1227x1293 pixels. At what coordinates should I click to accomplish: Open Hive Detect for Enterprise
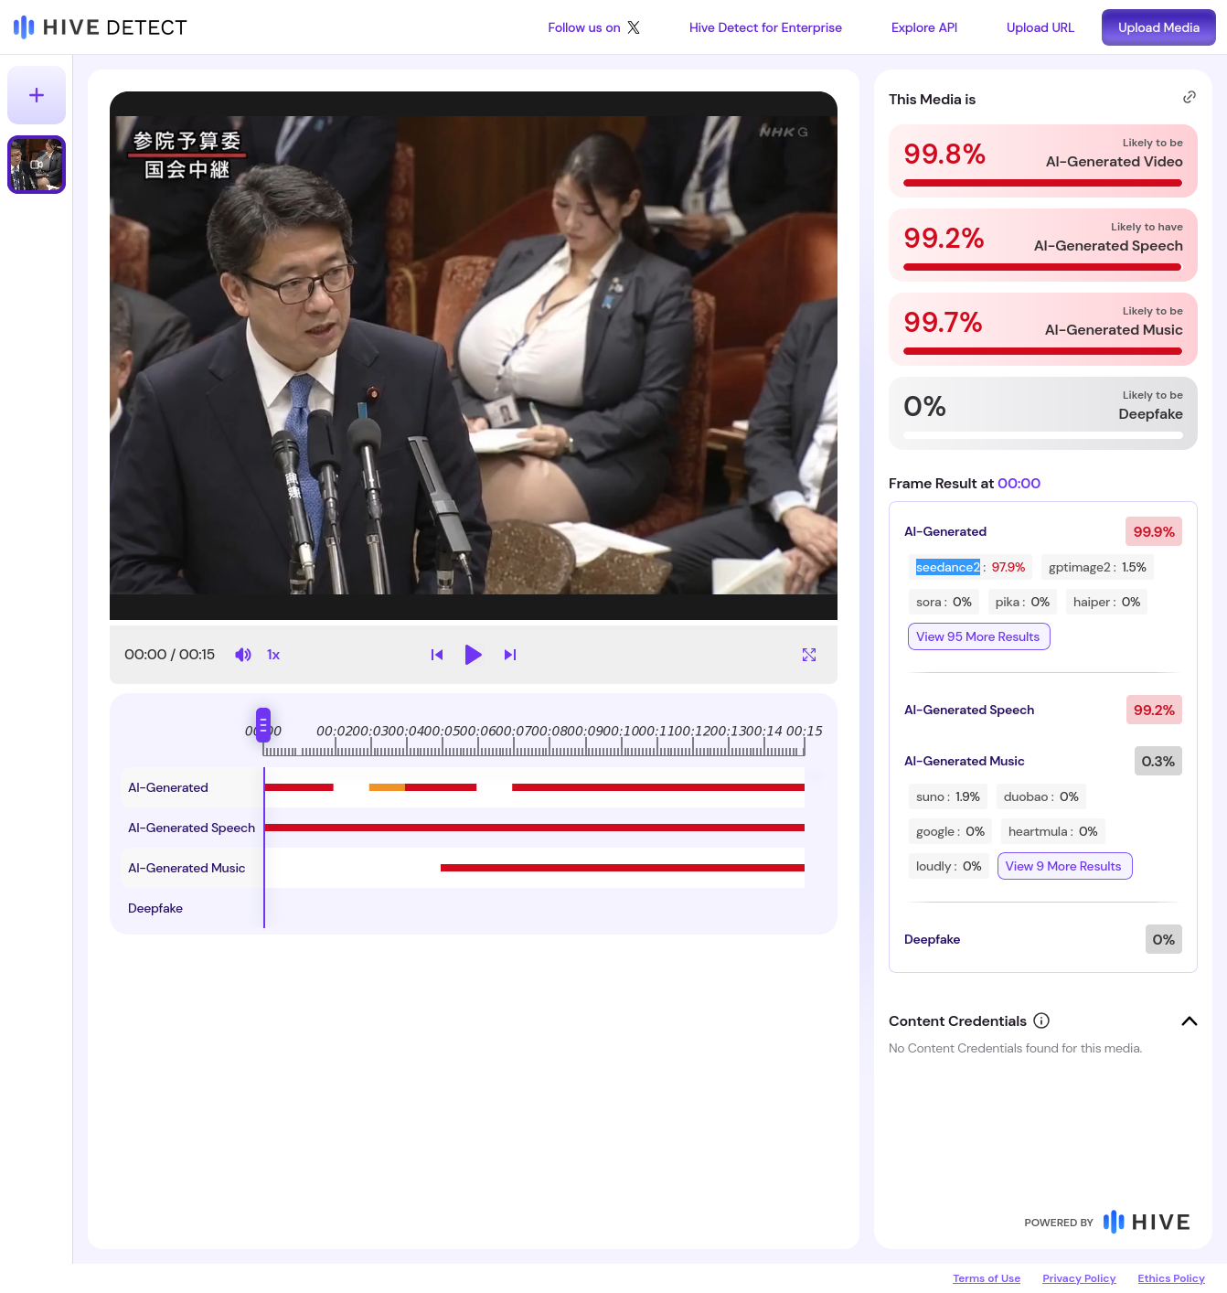765,27
